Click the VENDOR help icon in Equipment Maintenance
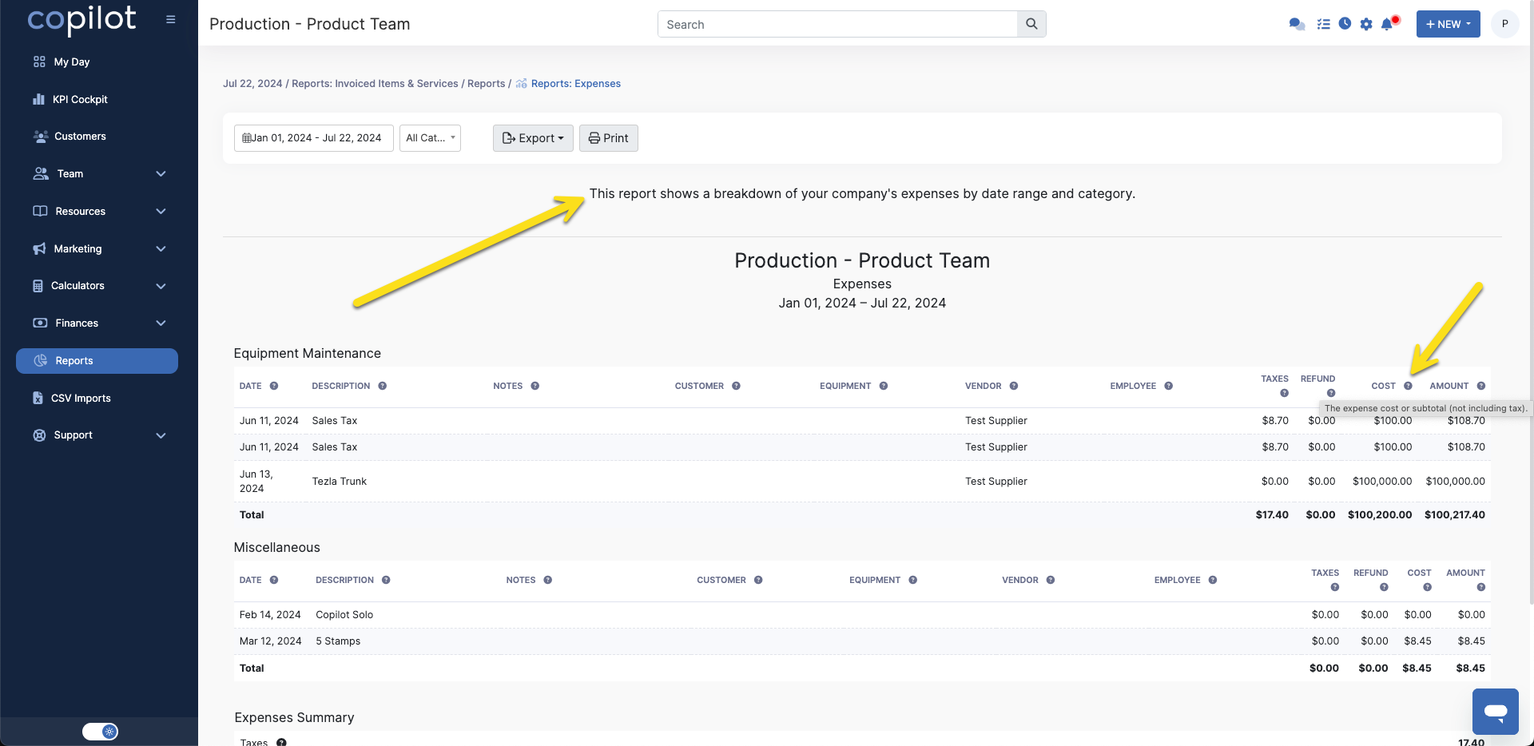 1014,386
